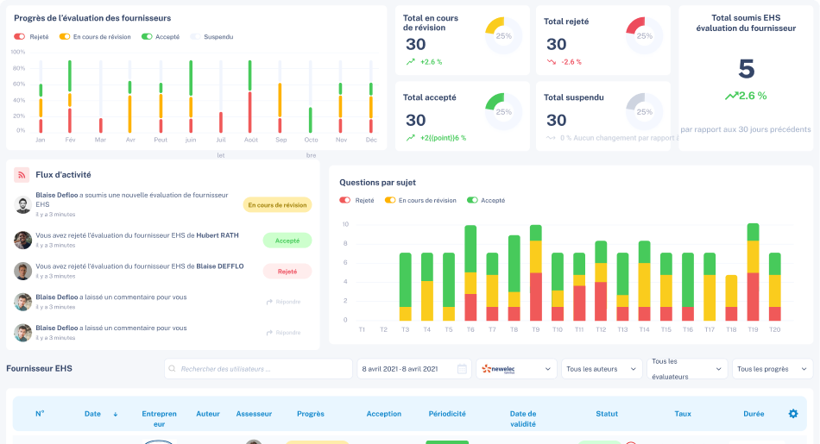Click the En cours de révision status badge
820x444 pixels.
[x=277, y=205]
